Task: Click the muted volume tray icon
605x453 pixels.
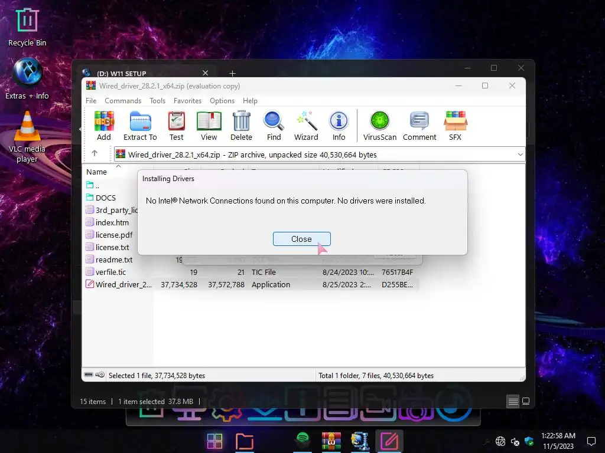Action: [515, 441]
